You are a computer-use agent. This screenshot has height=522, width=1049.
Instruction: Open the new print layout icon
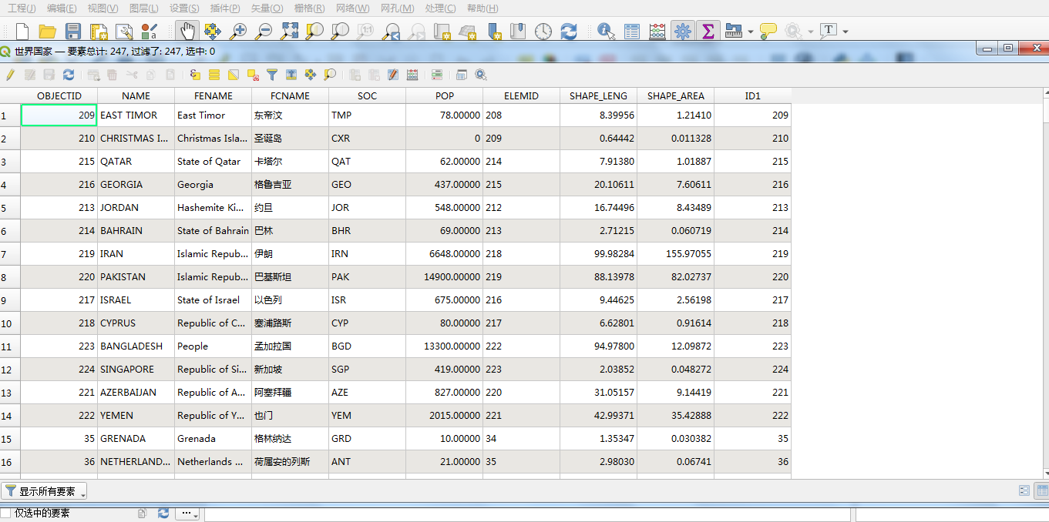[99, 32]
